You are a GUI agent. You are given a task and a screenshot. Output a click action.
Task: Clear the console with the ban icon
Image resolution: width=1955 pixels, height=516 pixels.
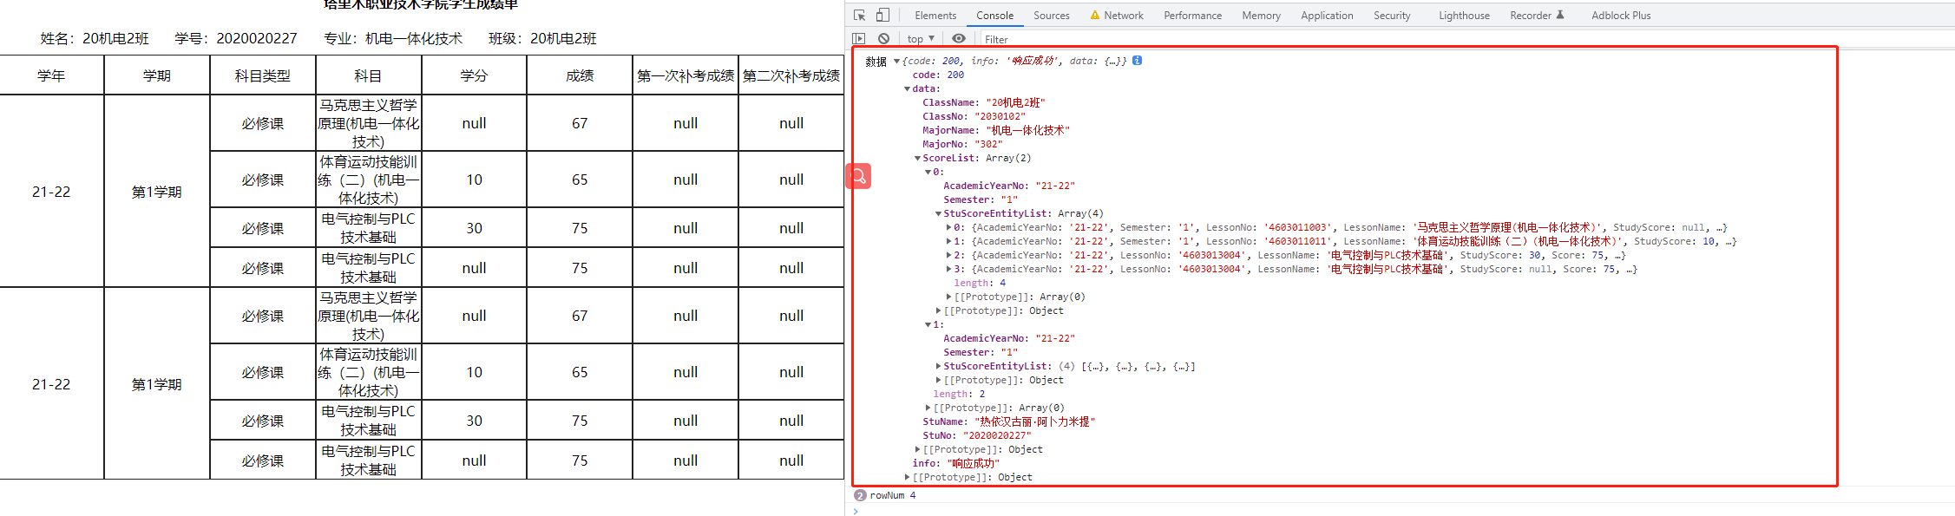click(883, 39)
